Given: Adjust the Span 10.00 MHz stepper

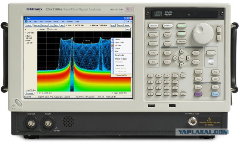Looking at the screenshot, I should pyautogui.click(x=112, y=93).
